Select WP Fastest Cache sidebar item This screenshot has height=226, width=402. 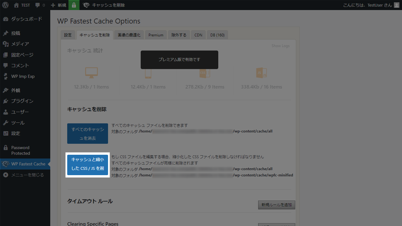pos(25,164)
